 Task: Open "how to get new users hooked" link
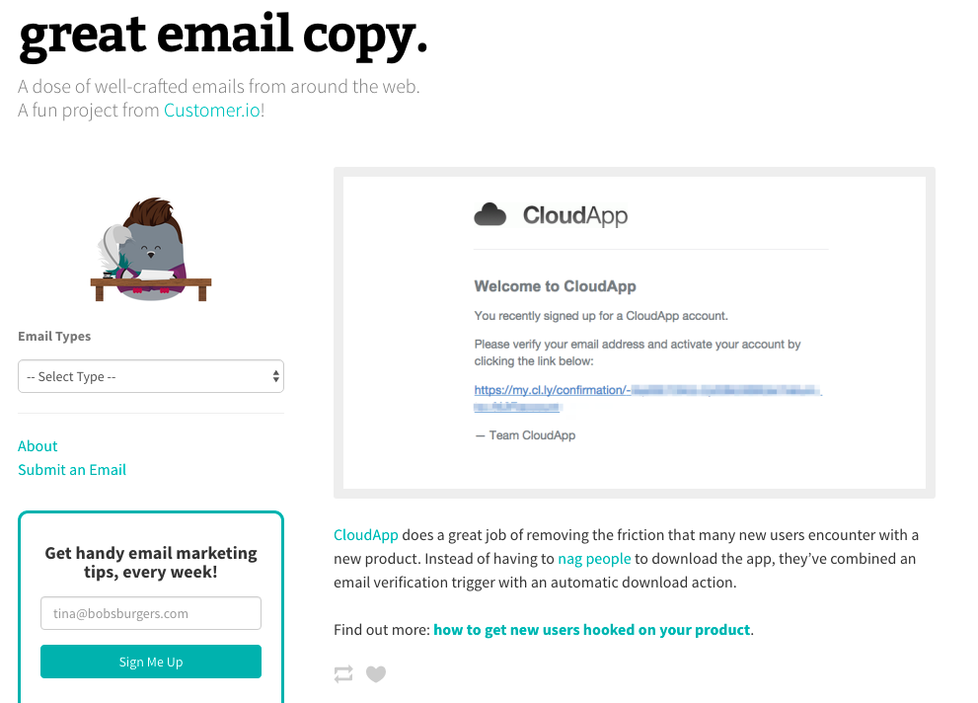point(592,629)
